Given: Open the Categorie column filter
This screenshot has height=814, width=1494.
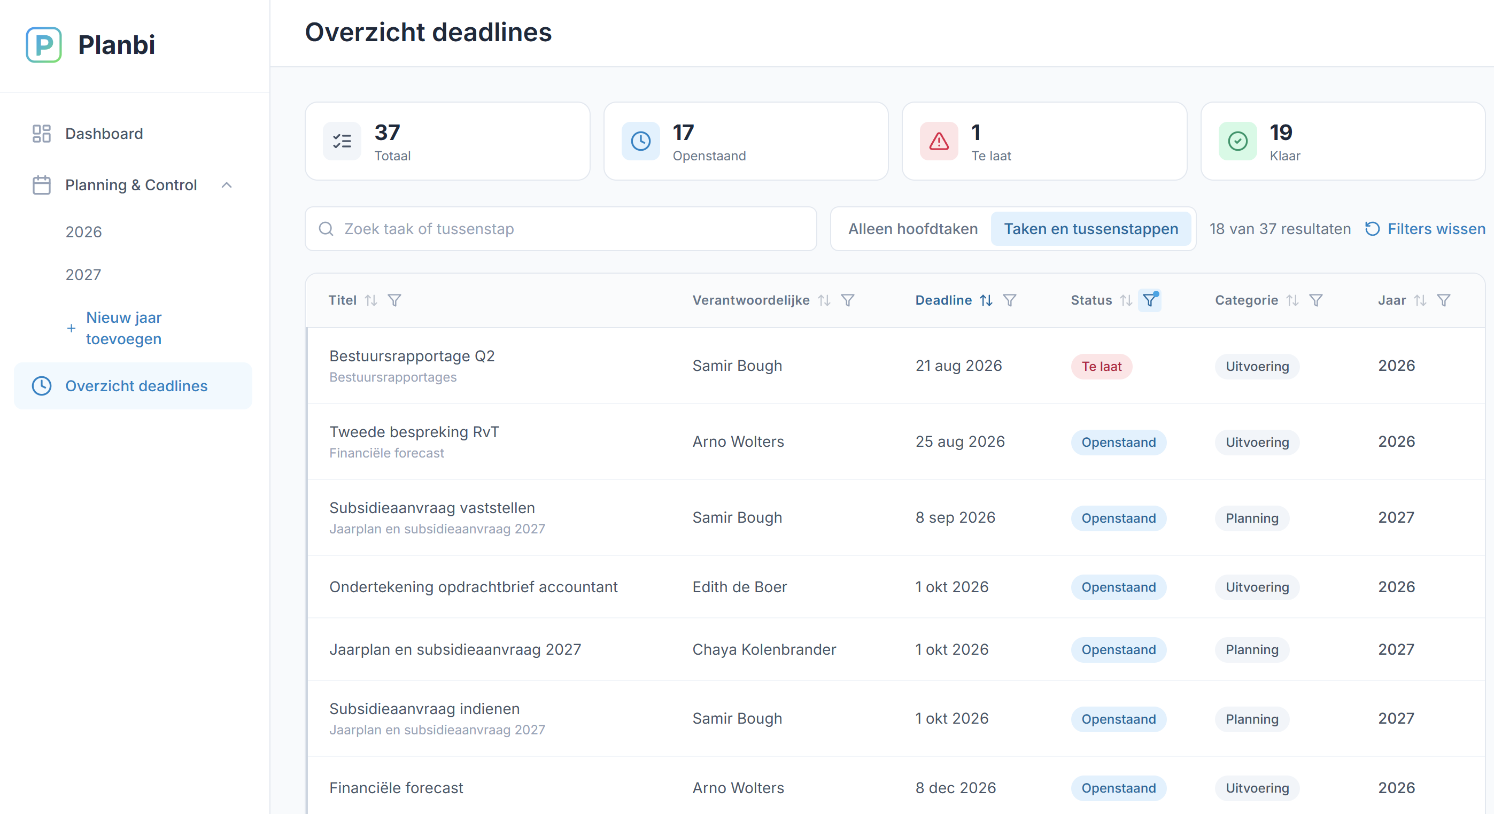Looking at the screenshot, I should click(x=1316, y=300).
